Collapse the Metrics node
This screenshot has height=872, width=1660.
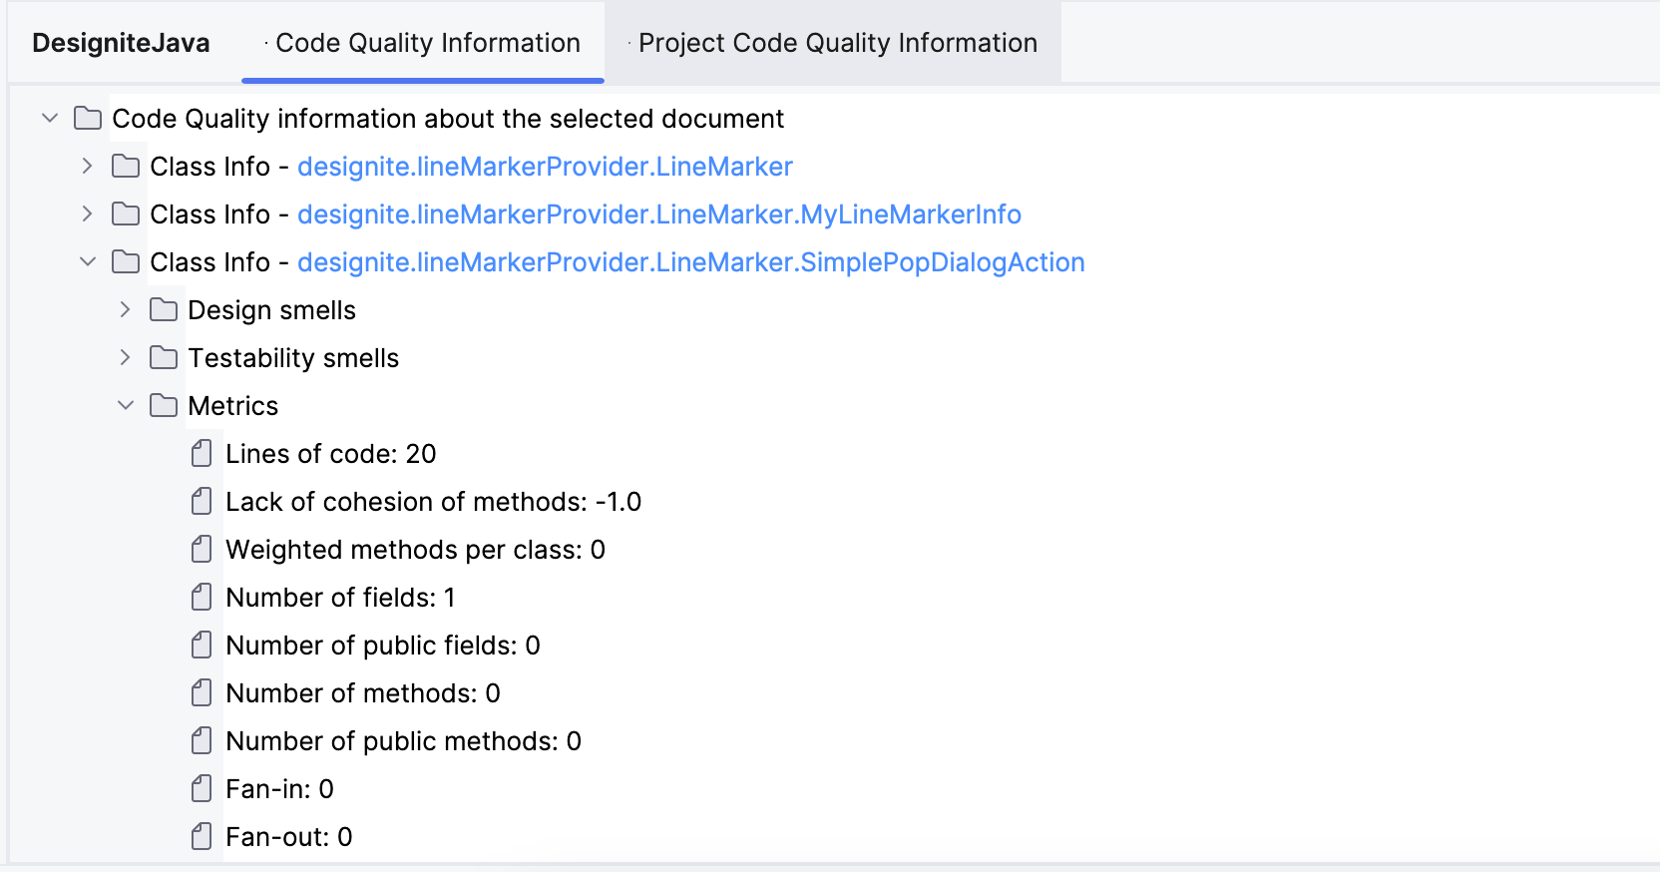coord(126,405)
